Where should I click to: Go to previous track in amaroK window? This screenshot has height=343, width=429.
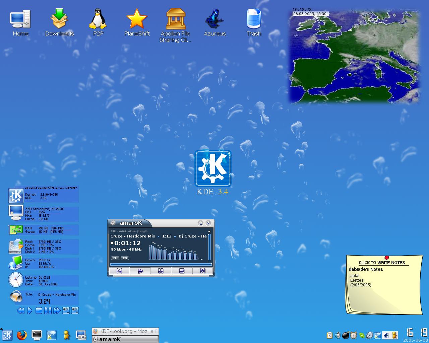(x=119, y=271)
